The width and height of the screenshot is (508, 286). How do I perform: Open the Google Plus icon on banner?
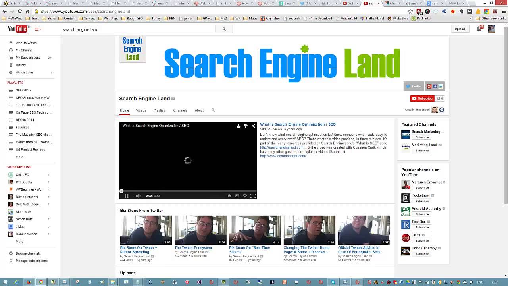(429, 86)
